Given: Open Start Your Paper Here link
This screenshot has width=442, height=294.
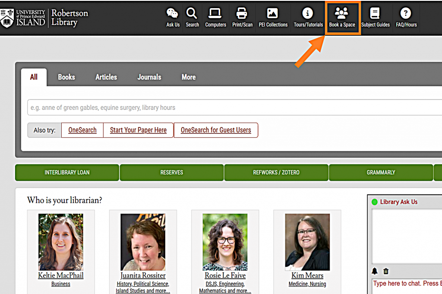Looking at the screenshot, I should pyautogui.click(x=138, y=130).
